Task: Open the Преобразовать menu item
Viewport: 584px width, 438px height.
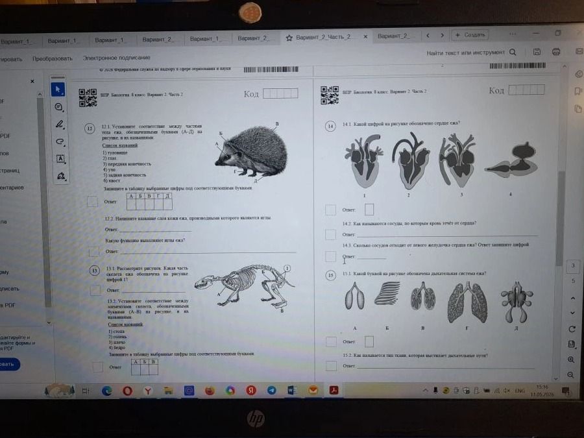Action: pyautogui.click(x=52, y=58)
